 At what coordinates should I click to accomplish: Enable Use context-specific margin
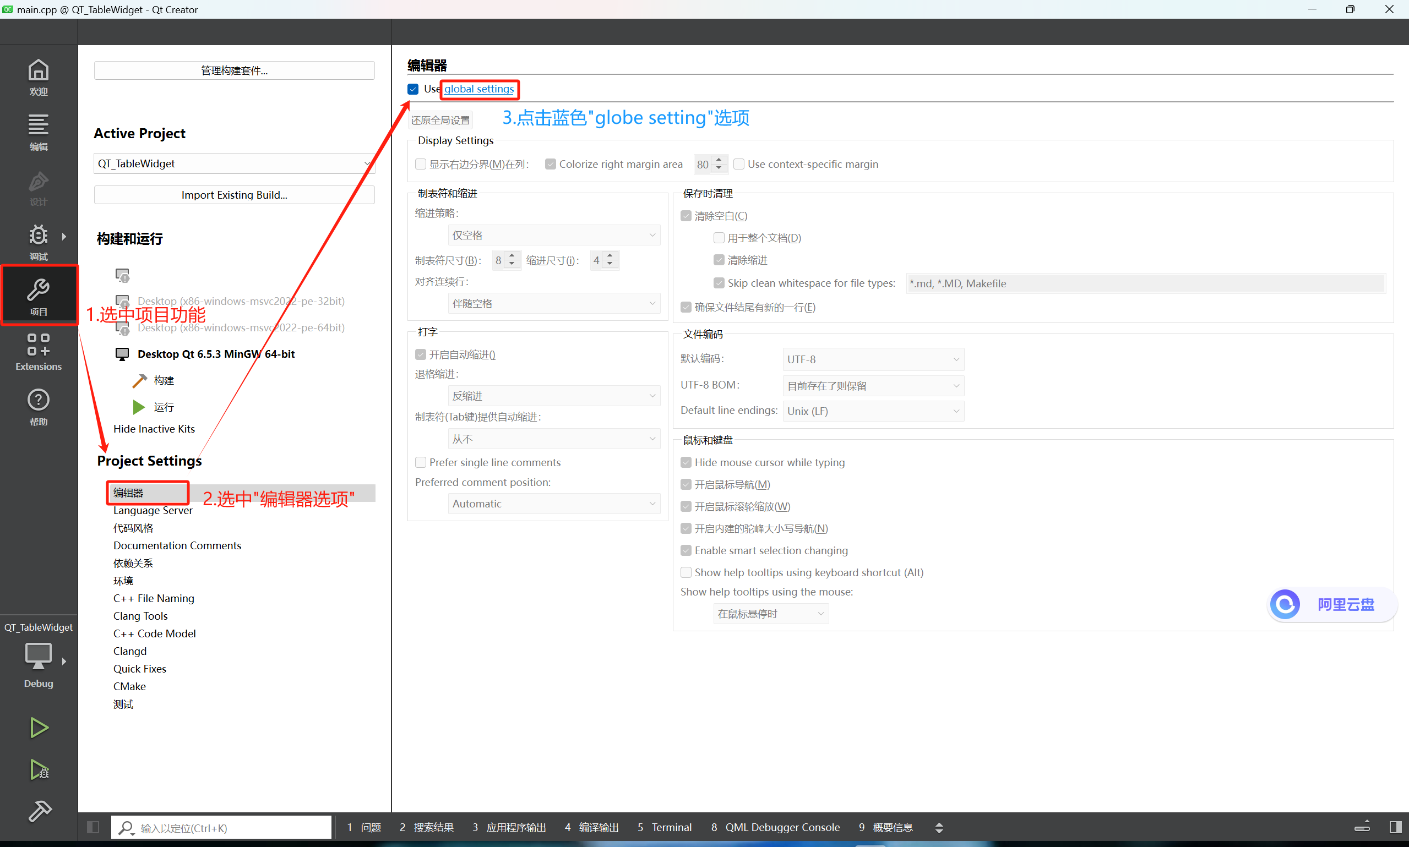click(739, 165)
